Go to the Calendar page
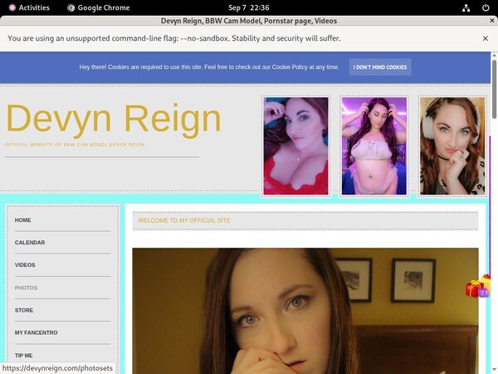 click(30, 243)
